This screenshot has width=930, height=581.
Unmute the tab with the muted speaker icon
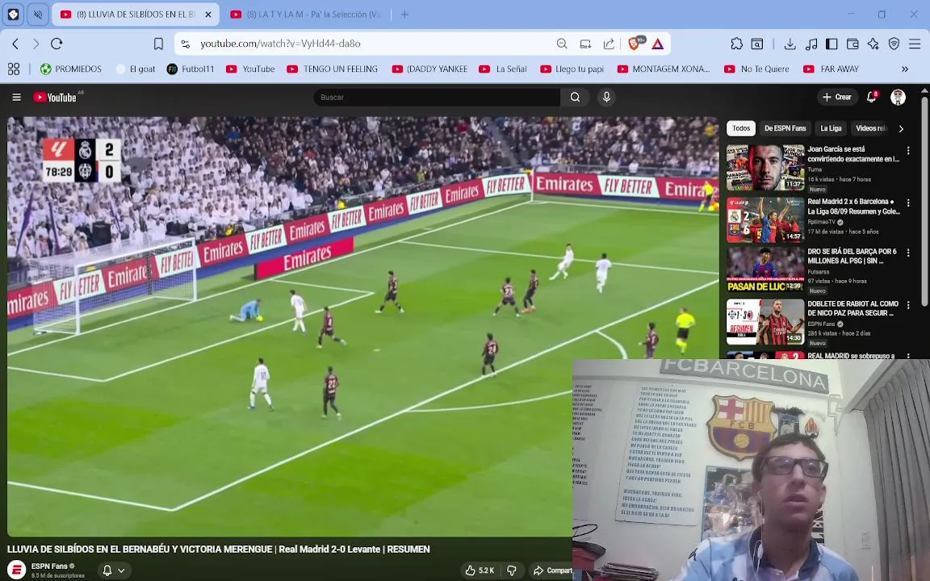click(x=38, y=15)
